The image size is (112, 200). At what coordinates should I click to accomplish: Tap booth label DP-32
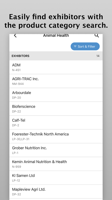click(x=17, y=194)
